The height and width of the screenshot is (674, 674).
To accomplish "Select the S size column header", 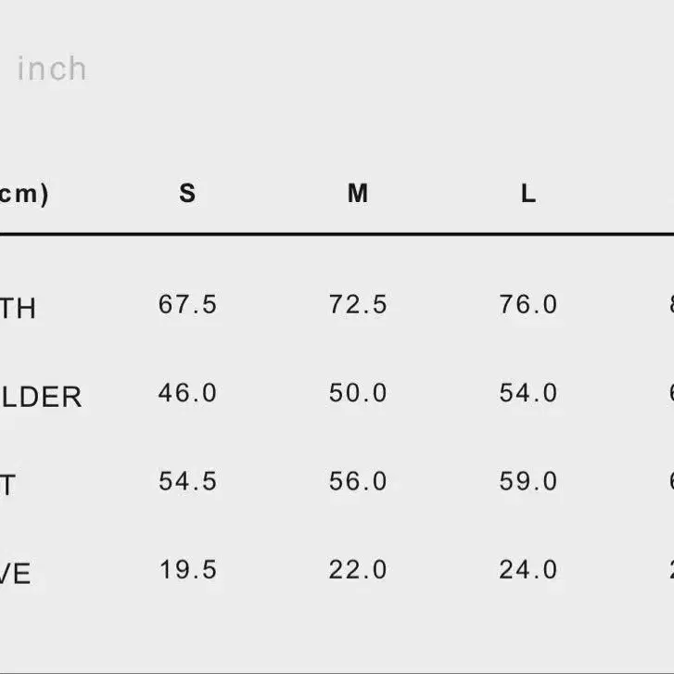I will [187, 193].
